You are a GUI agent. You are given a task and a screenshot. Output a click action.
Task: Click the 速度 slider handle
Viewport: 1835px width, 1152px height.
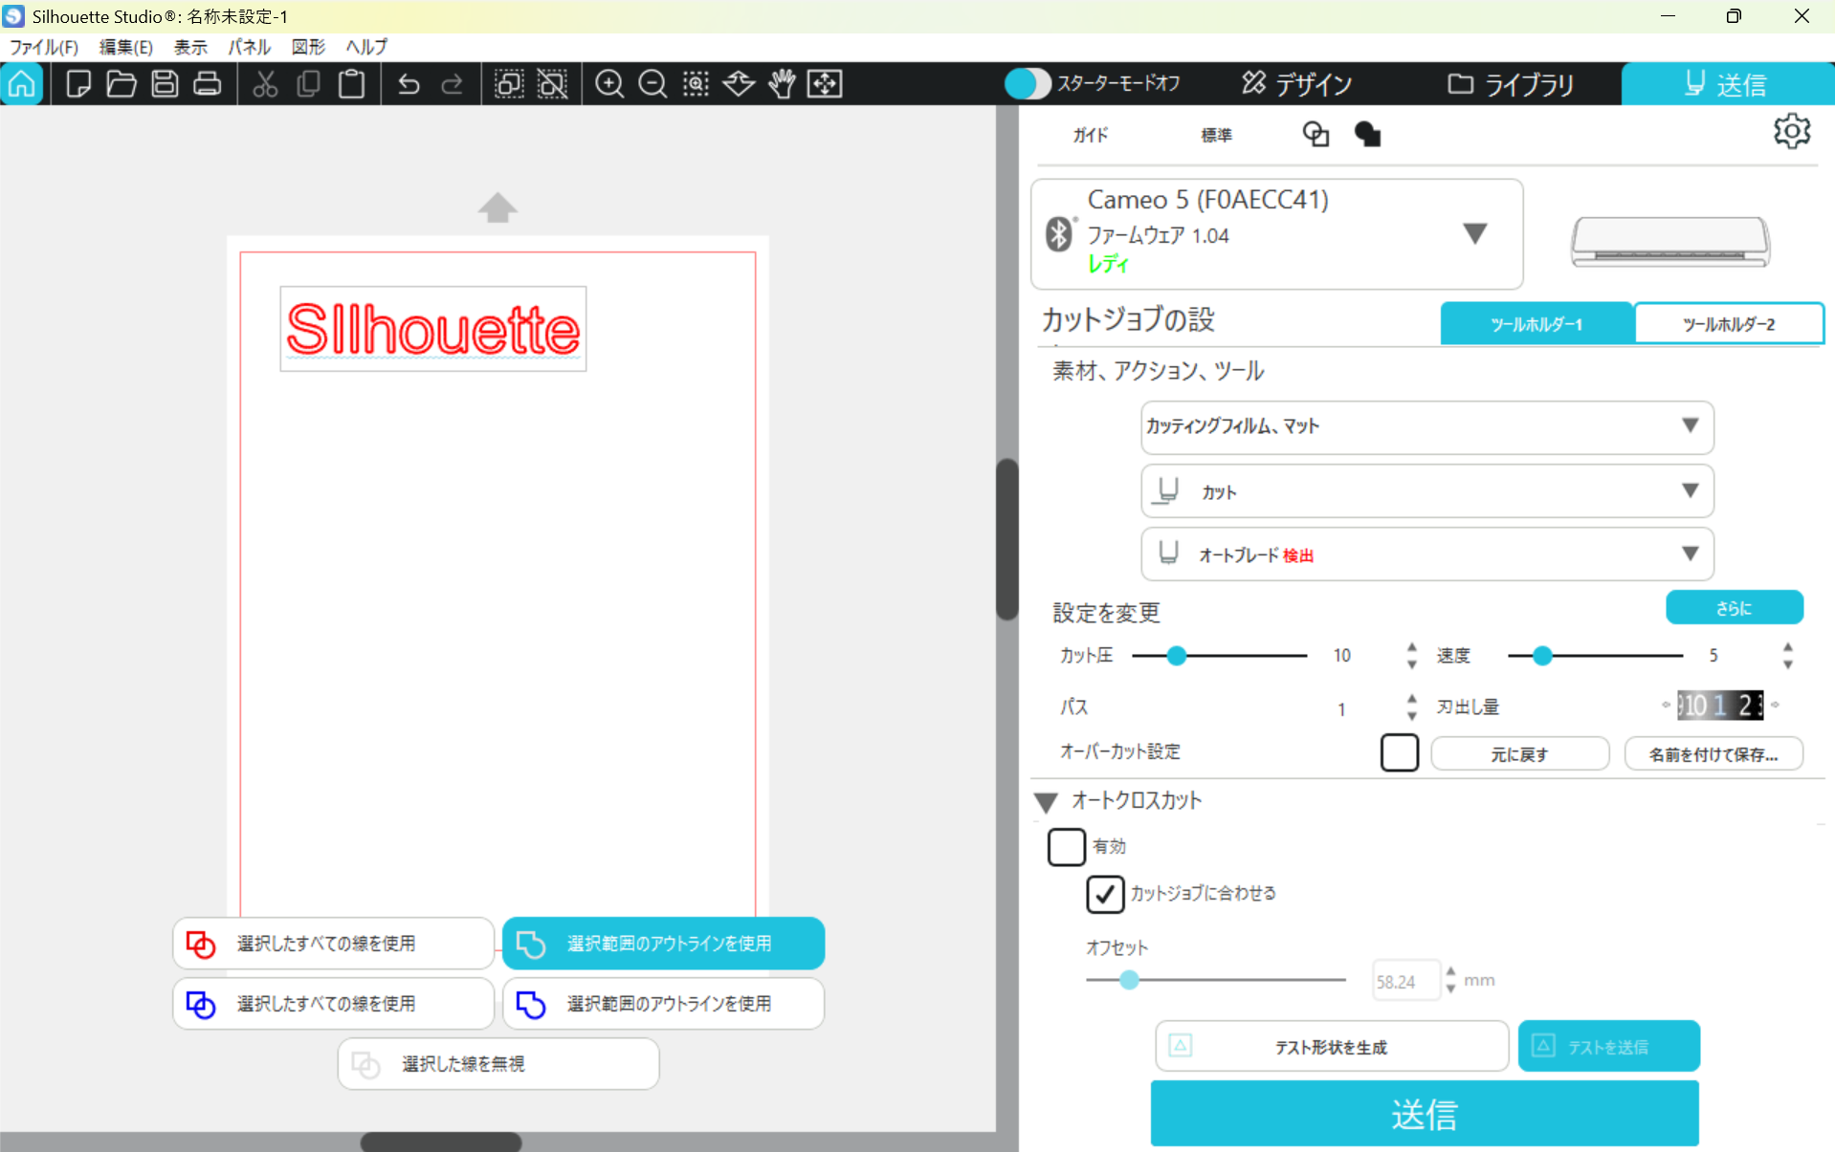[1542, 656]
